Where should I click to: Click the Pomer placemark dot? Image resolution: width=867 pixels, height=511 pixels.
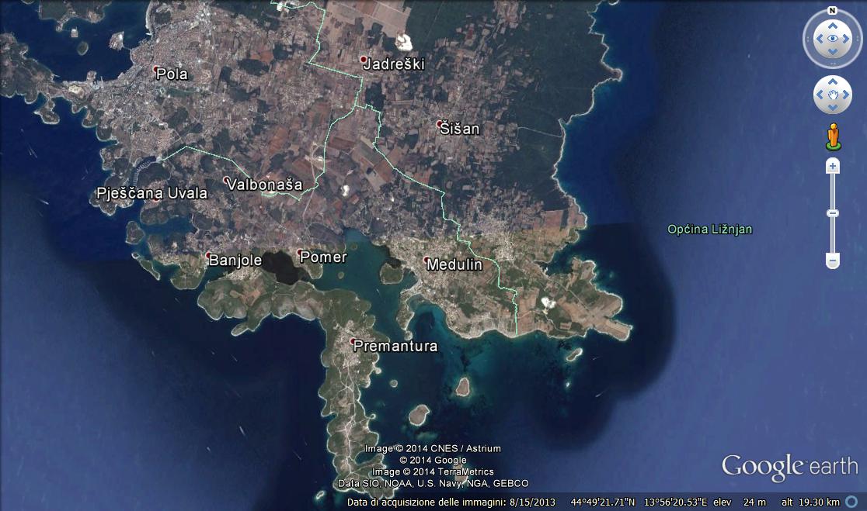tap(299, 252)
